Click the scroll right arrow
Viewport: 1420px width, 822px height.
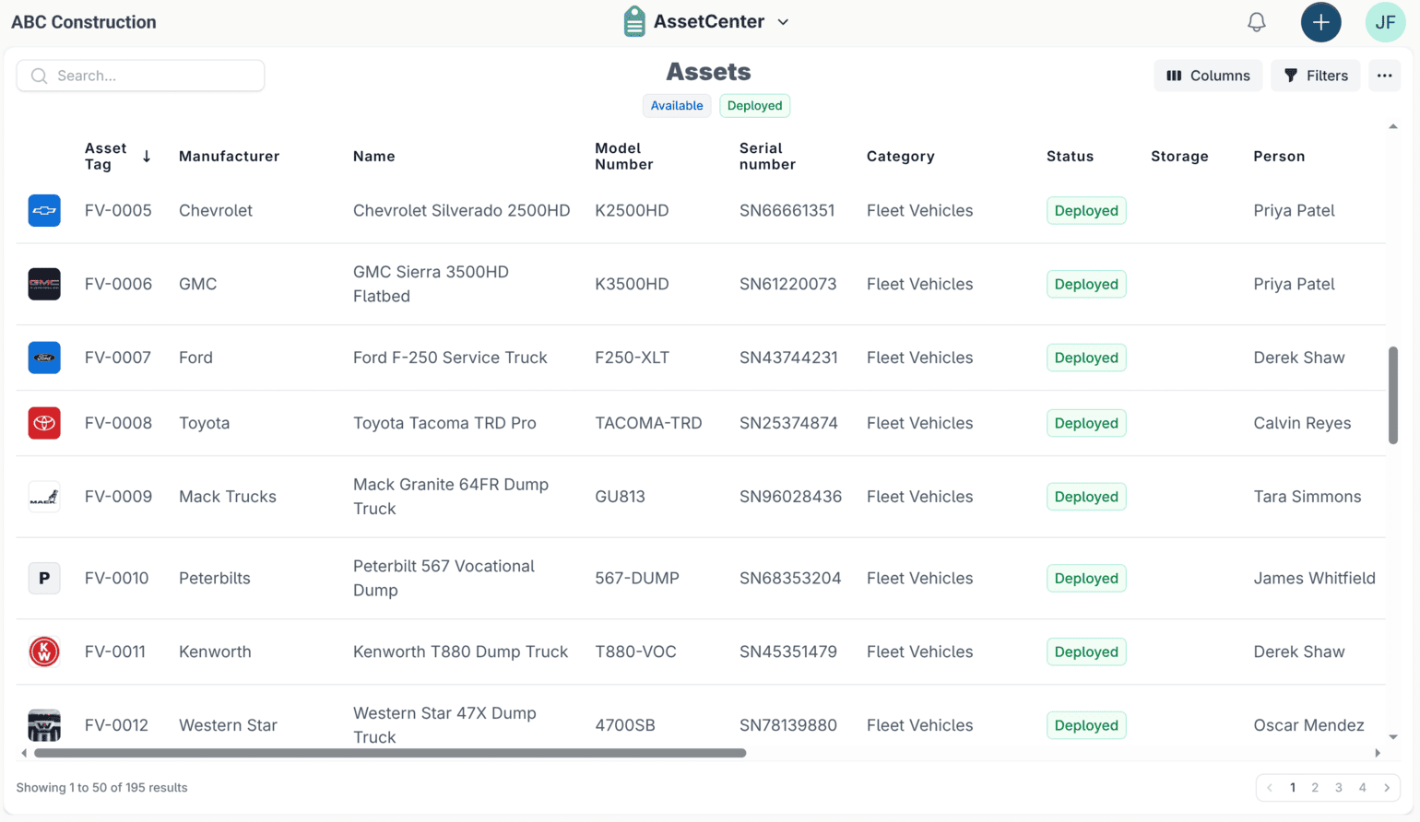coord(1378,753)
